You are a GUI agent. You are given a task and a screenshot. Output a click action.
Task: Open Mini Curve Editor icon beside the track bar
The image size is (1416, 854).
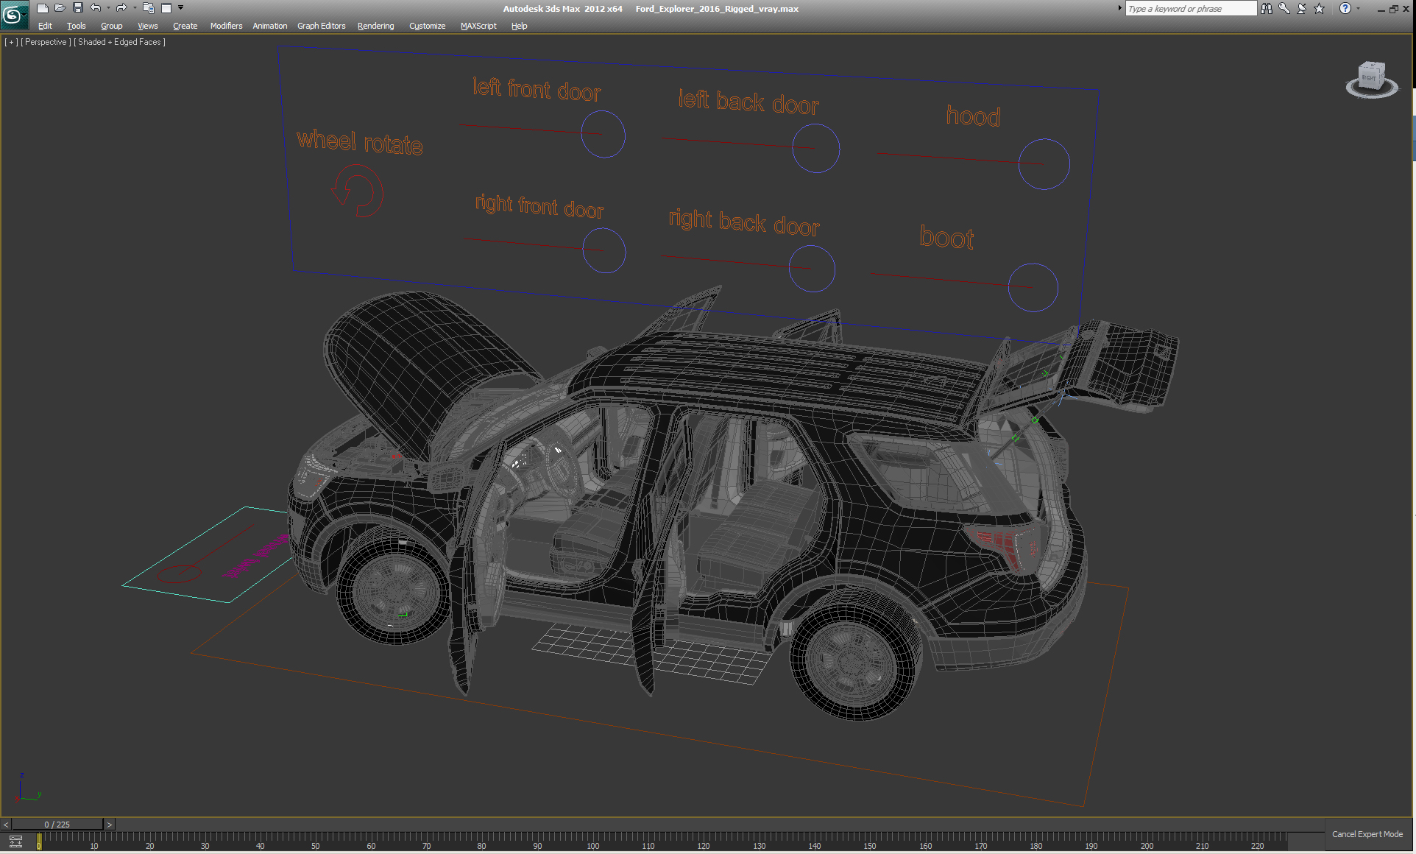click(15, 841)
